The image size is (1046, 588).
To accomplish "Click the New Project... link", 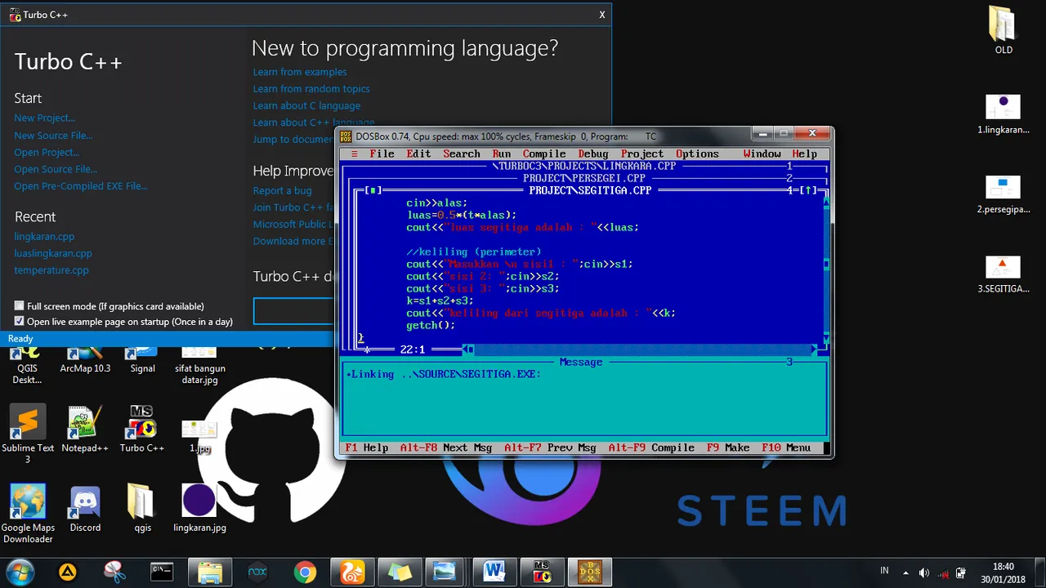I will point(44,118).
